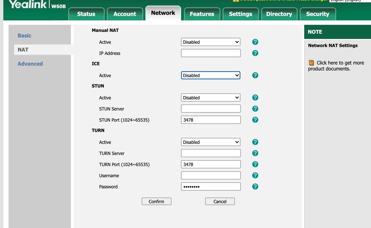The height and width of the screenshot is (228, 371).
Task: Click help icon beside Manual NAT Active
Action: (255, 42)
